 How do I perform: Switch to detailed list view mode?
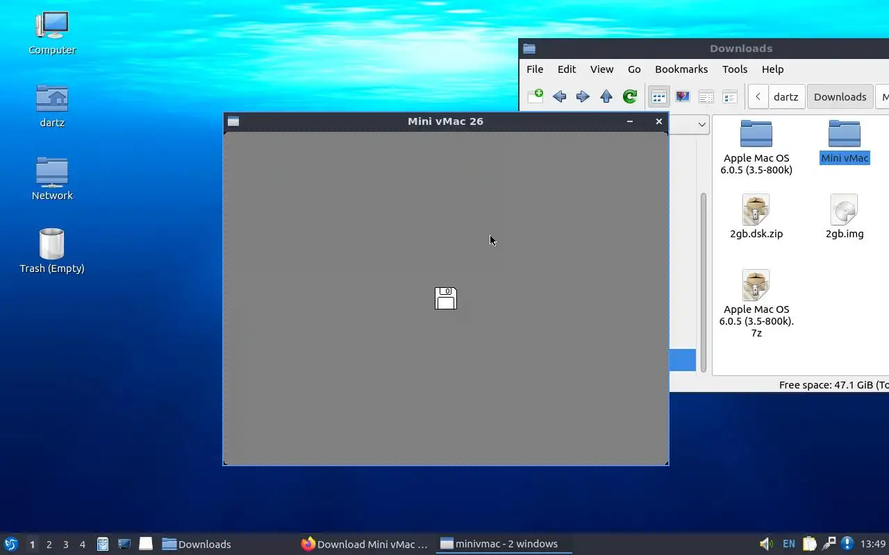coord(730,96)
